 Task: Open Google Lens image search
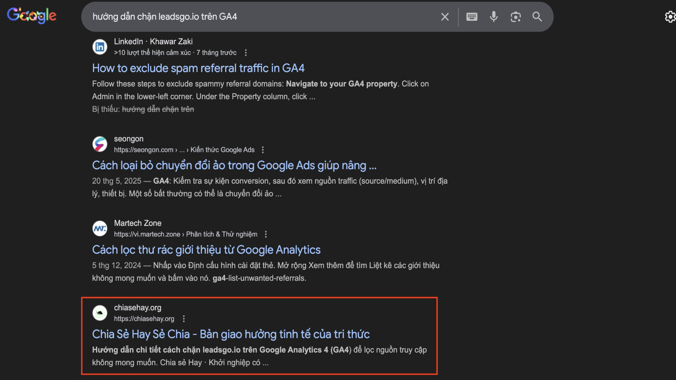[x=515, y=17]
